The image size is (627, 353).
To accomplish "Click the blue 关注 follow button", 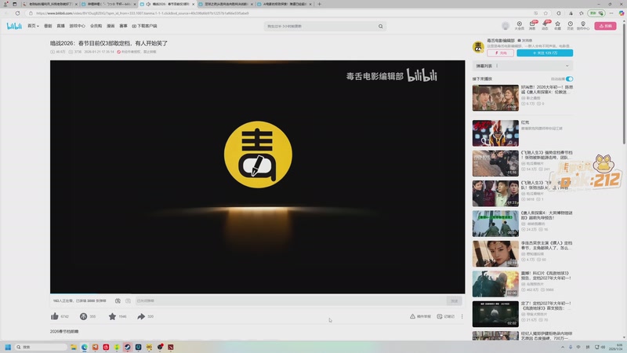I will [x=545, y=53].
